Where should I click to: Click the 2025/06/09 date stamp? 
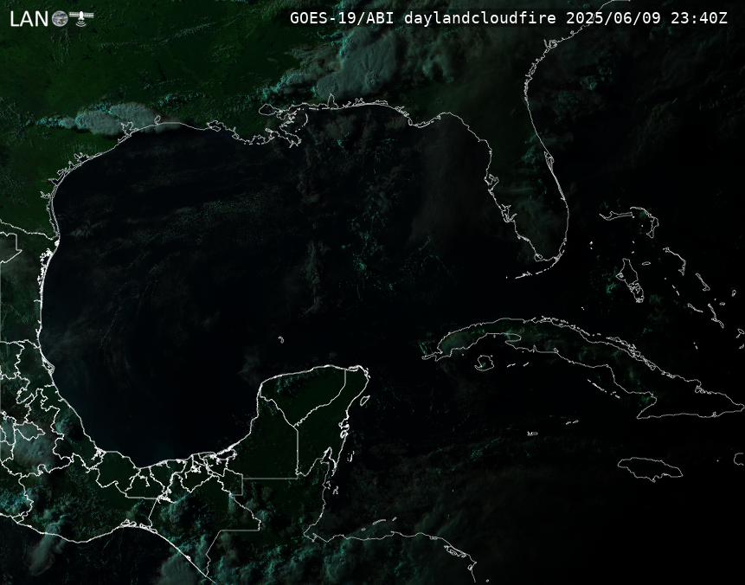[x=613, y=18]
